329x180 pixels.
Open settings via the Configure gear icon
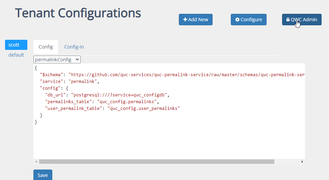click(x=238, y=20)
